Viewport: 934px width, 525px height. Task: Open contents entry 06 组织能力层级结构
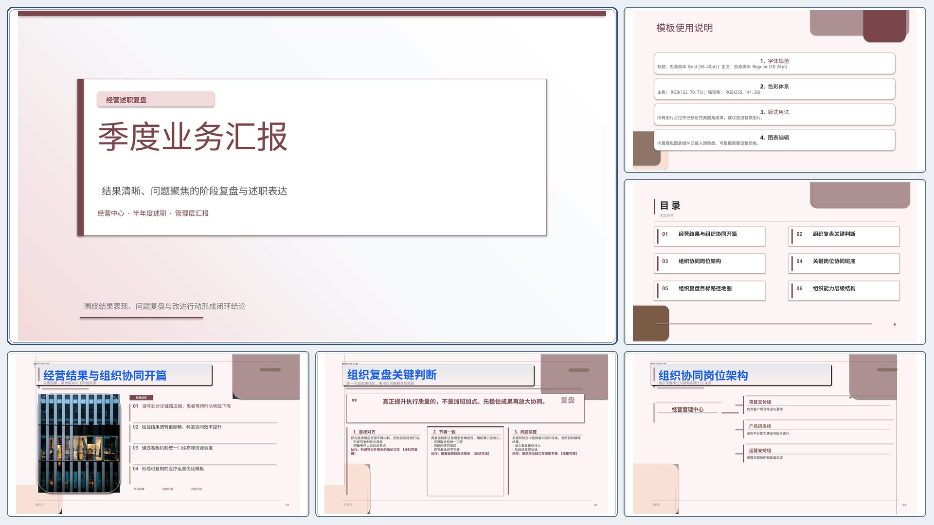click(844, 291)
